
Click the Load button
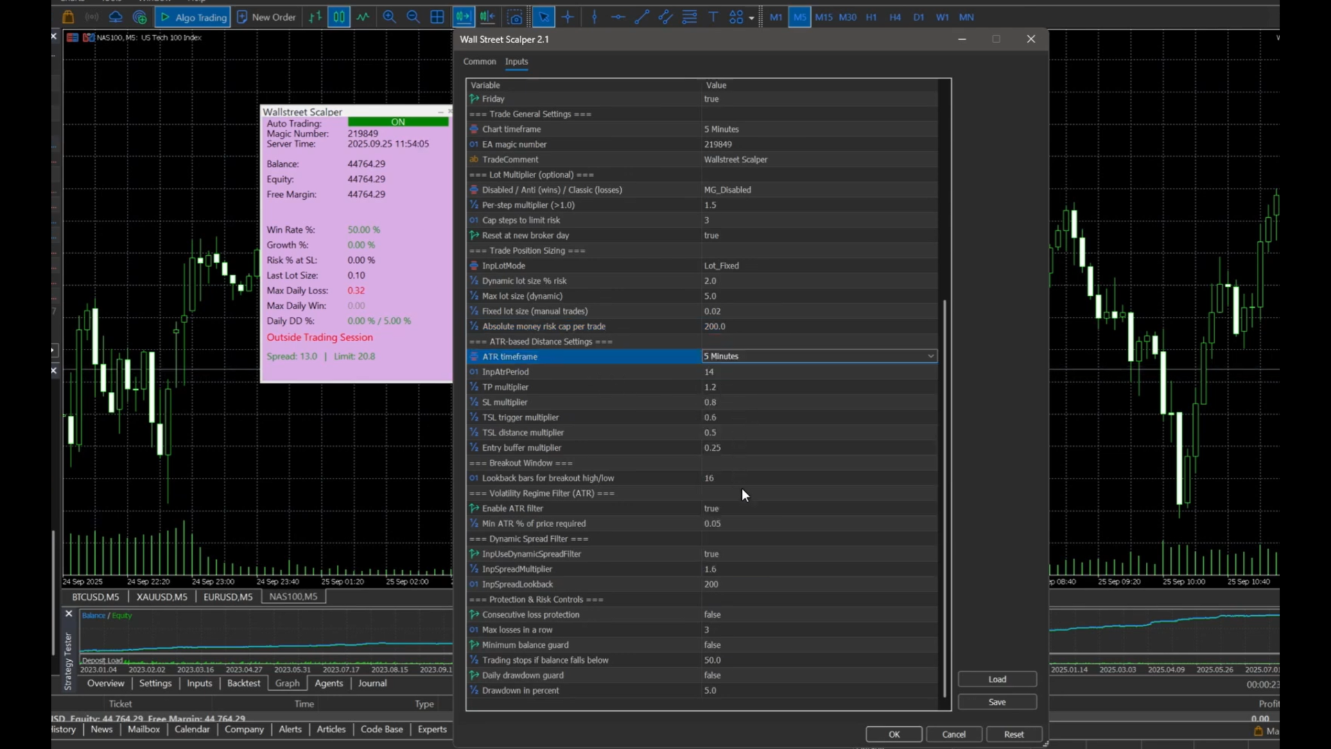[x=997, y=680]
